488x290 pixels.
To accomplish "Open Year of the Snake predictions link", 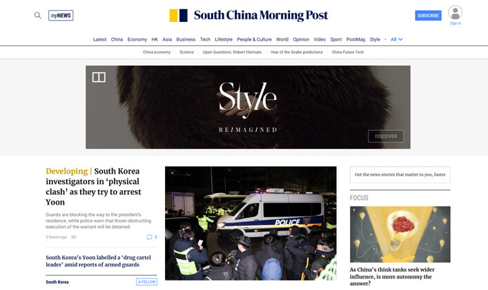I will (296, 52).
